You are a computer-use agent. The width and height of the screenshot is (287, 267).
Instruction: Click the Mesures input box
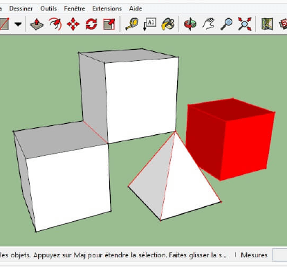pos(280,255)
